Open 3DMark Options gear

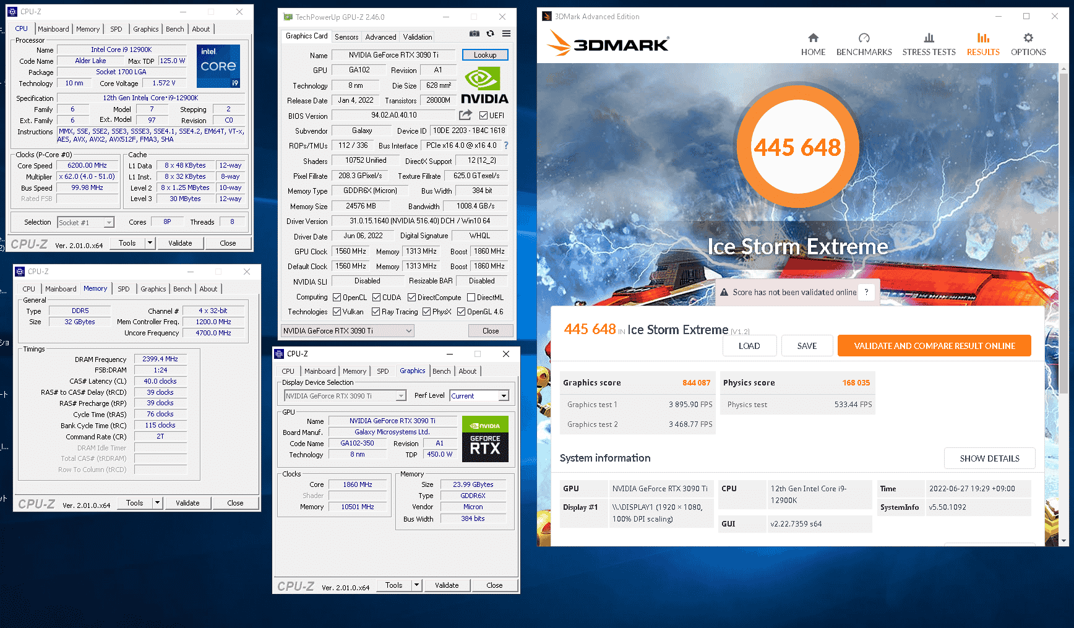point(1028,45)
